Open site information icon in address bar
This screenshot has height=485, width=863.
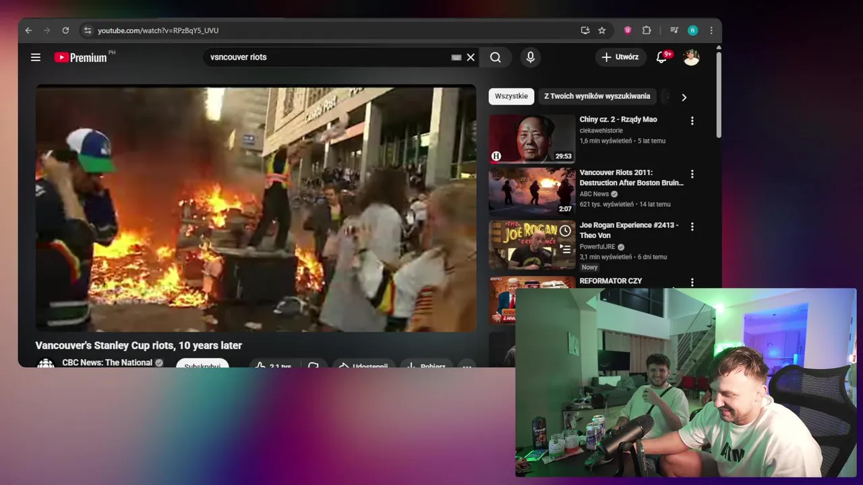click(x=87, y=30)
